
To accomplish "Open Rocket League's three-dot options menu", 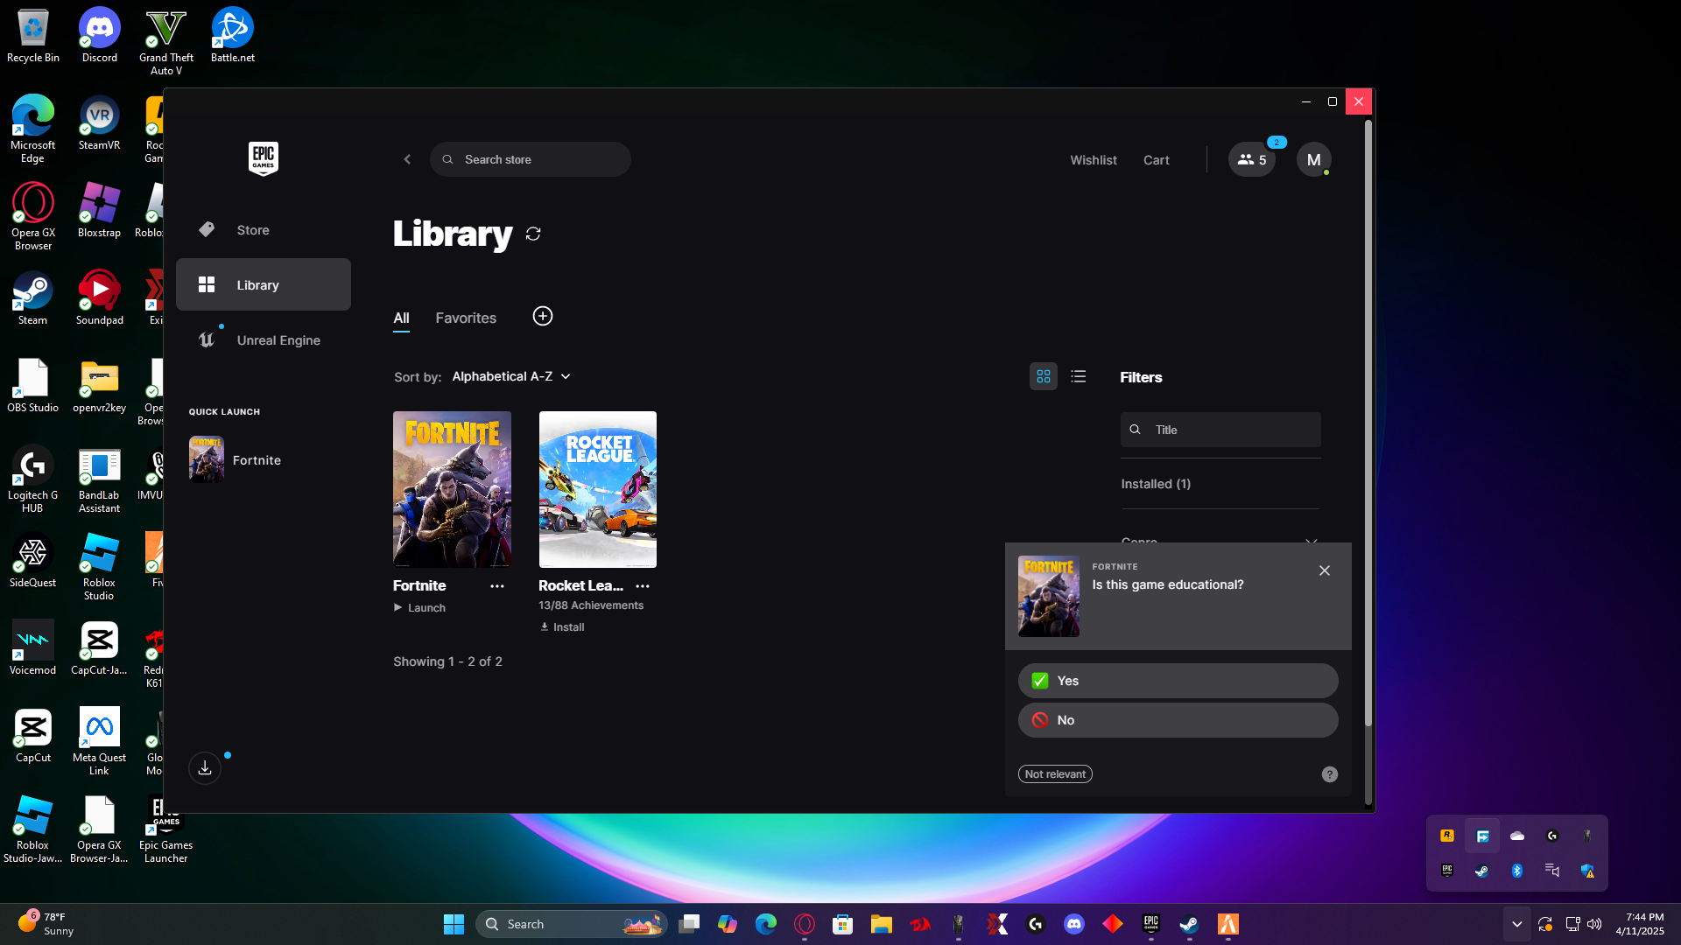I will click(643, 586).
